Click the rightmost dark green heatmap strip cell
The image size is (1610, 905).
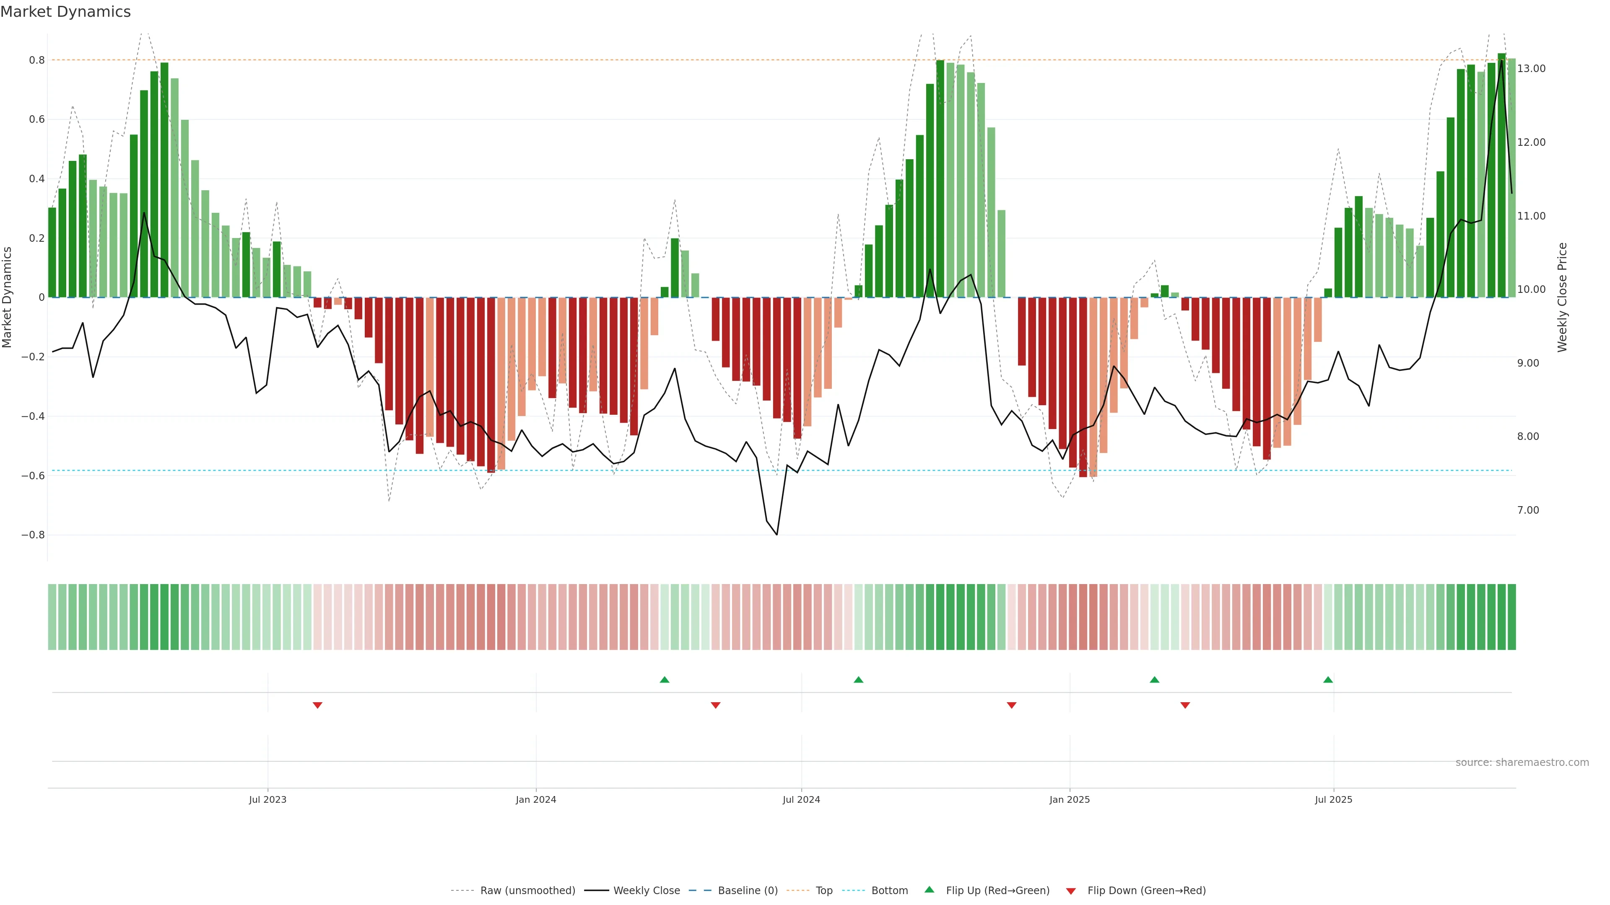pos(1511,617)
